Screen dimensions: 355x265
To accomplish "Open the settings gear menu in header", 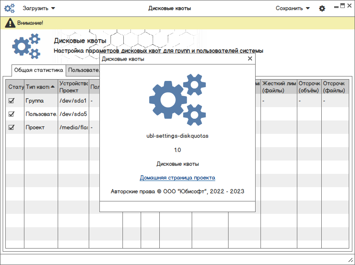I will coord(322,8).
